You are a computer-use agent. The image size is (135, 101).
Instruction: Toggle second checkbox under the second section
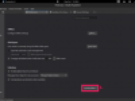point(9,59)
